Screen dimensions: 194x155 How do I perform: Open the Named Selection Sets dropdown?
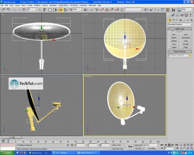(x=134, y=9)
